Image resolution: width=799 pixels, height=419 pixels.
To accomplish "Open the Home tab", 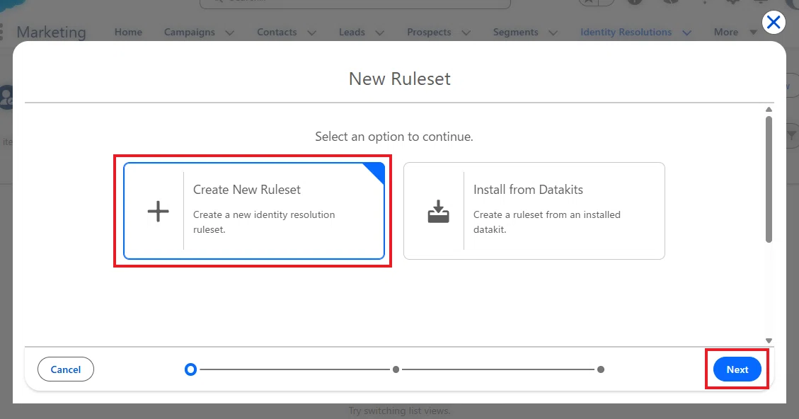I will tap(128, 32).
